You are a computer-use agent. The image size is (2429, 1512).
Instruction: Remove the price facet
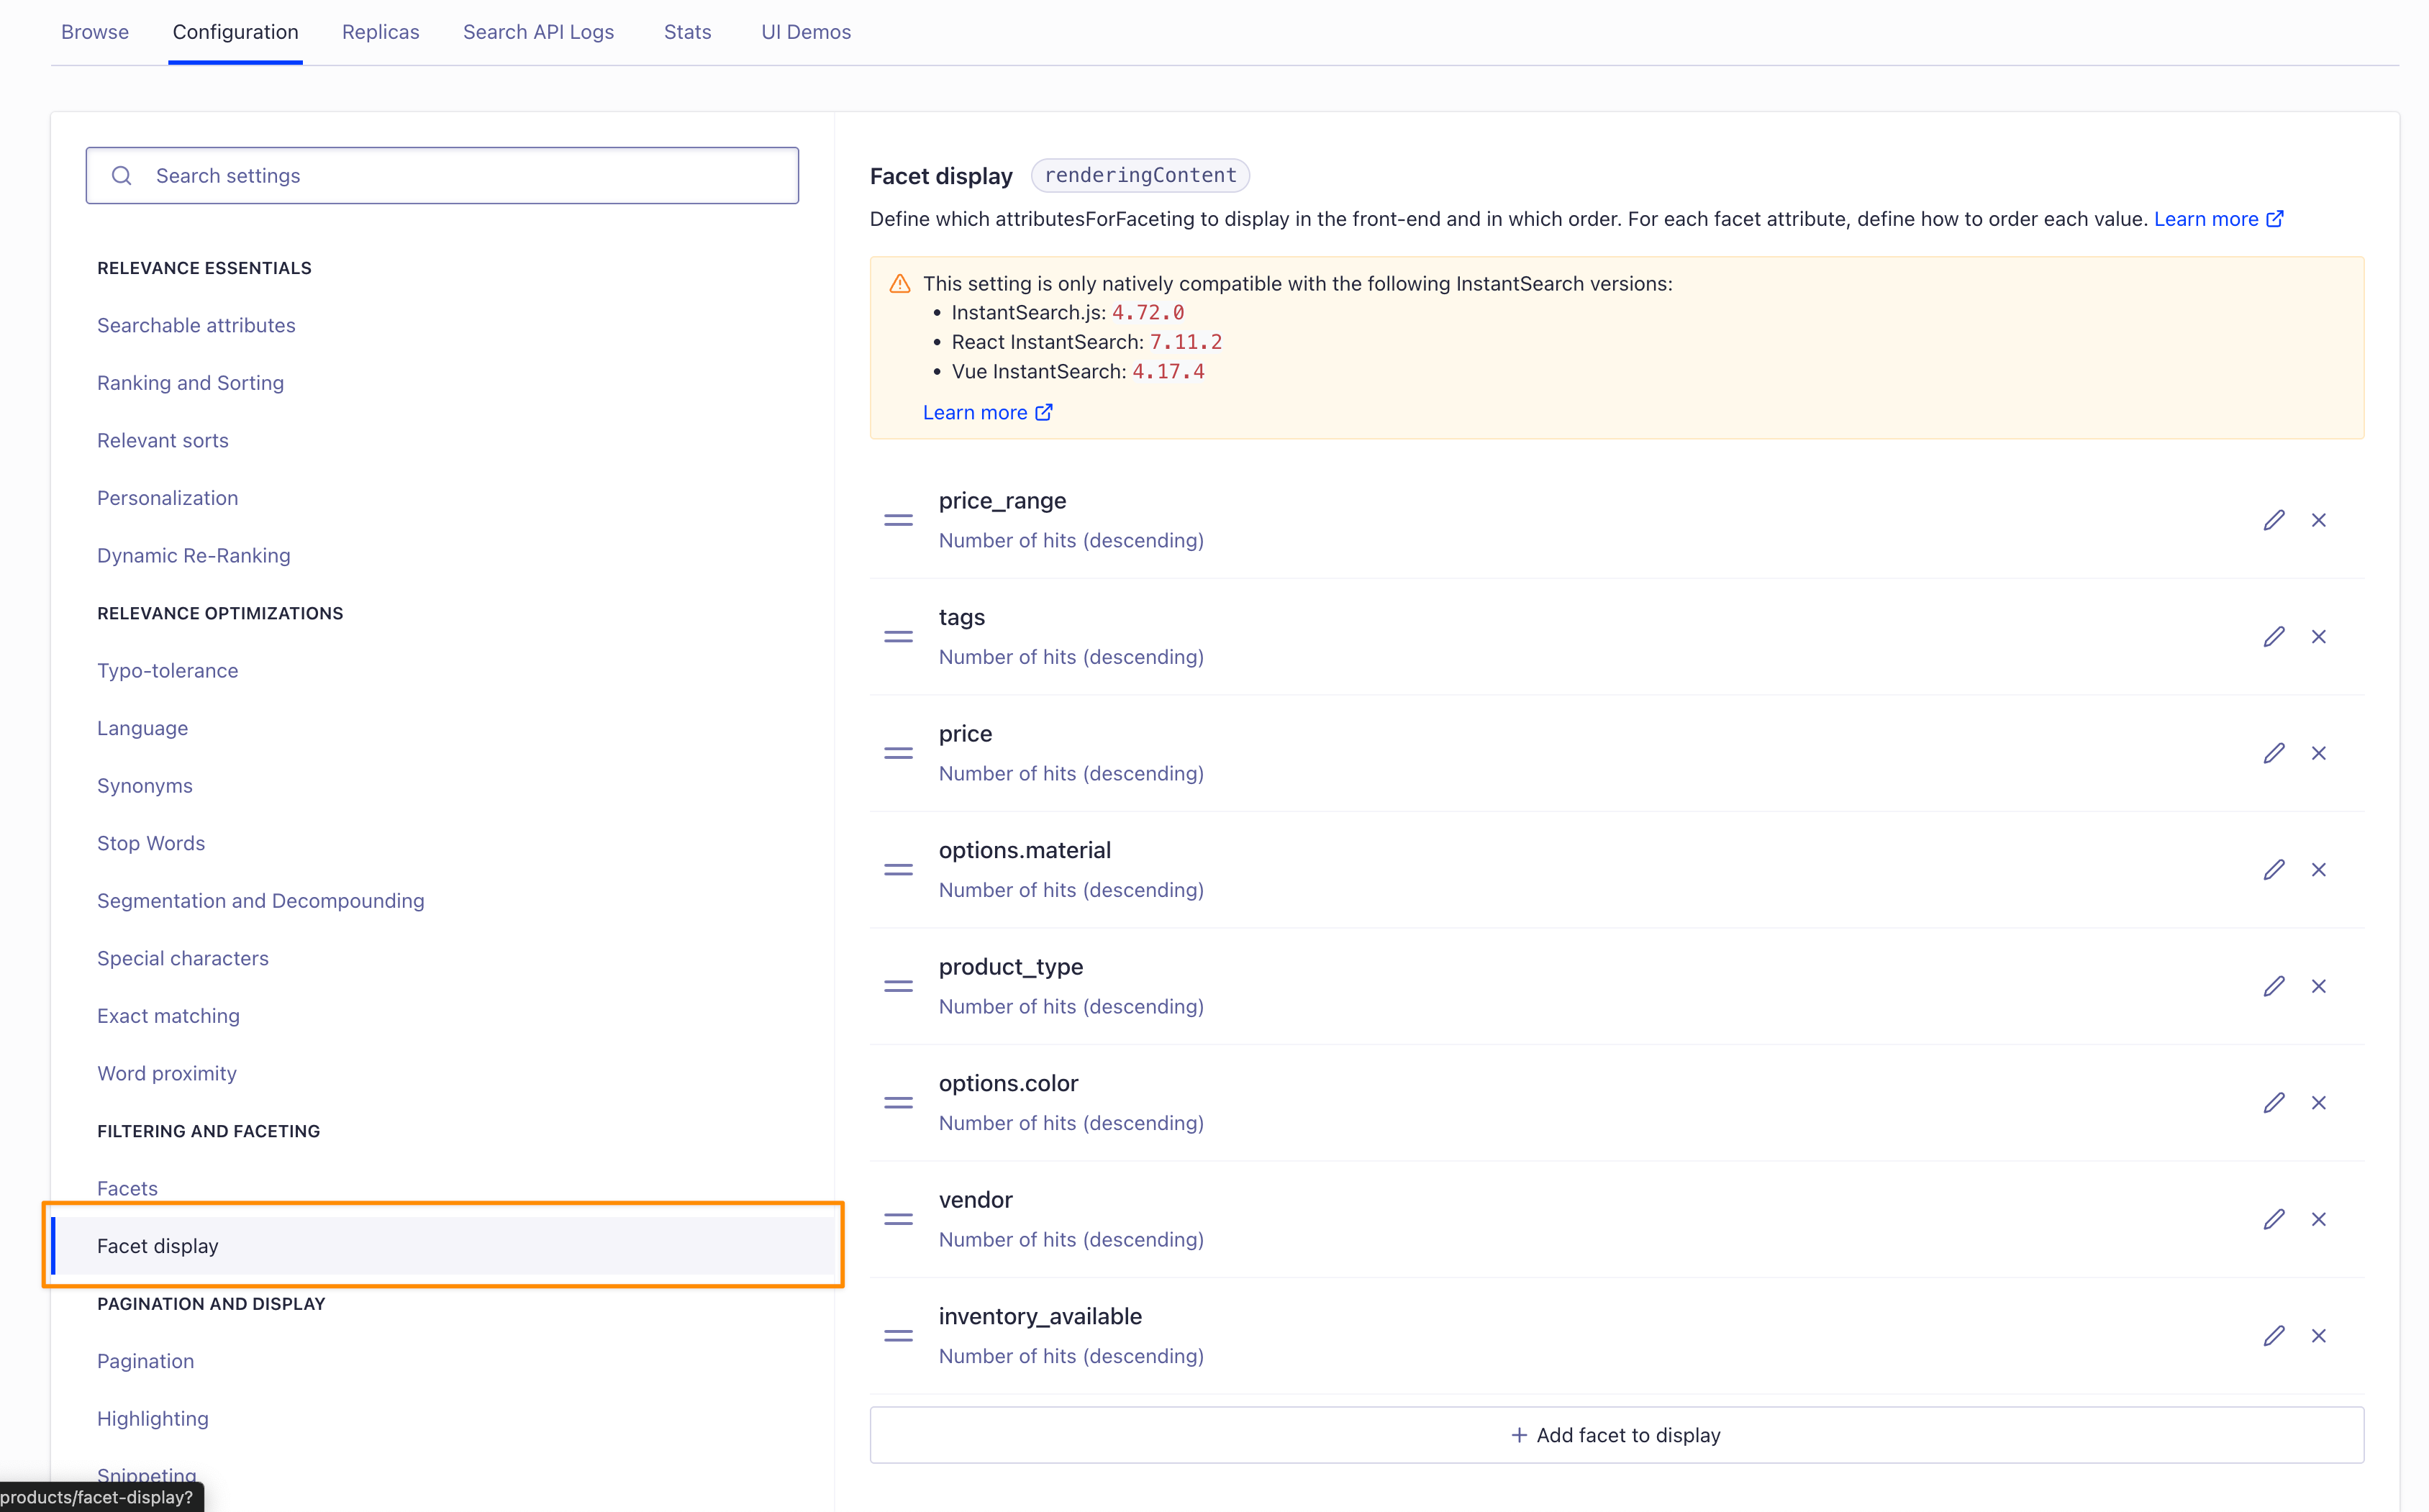point(2320,752)
